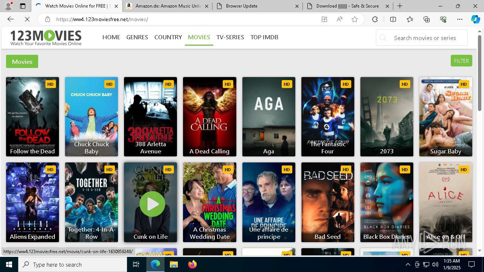Click the green FILTER button
Viewport: 484px width, 272px height.
pyautogui.click(x=461, y=61)
